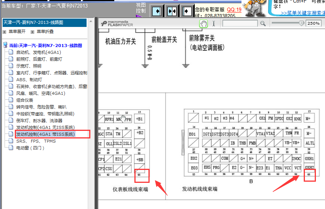Click the collapse-center view control button

click(x=172, y=11)
